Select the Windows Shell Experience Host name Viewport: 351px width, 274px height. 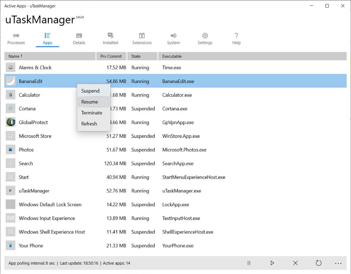(52, 232)
